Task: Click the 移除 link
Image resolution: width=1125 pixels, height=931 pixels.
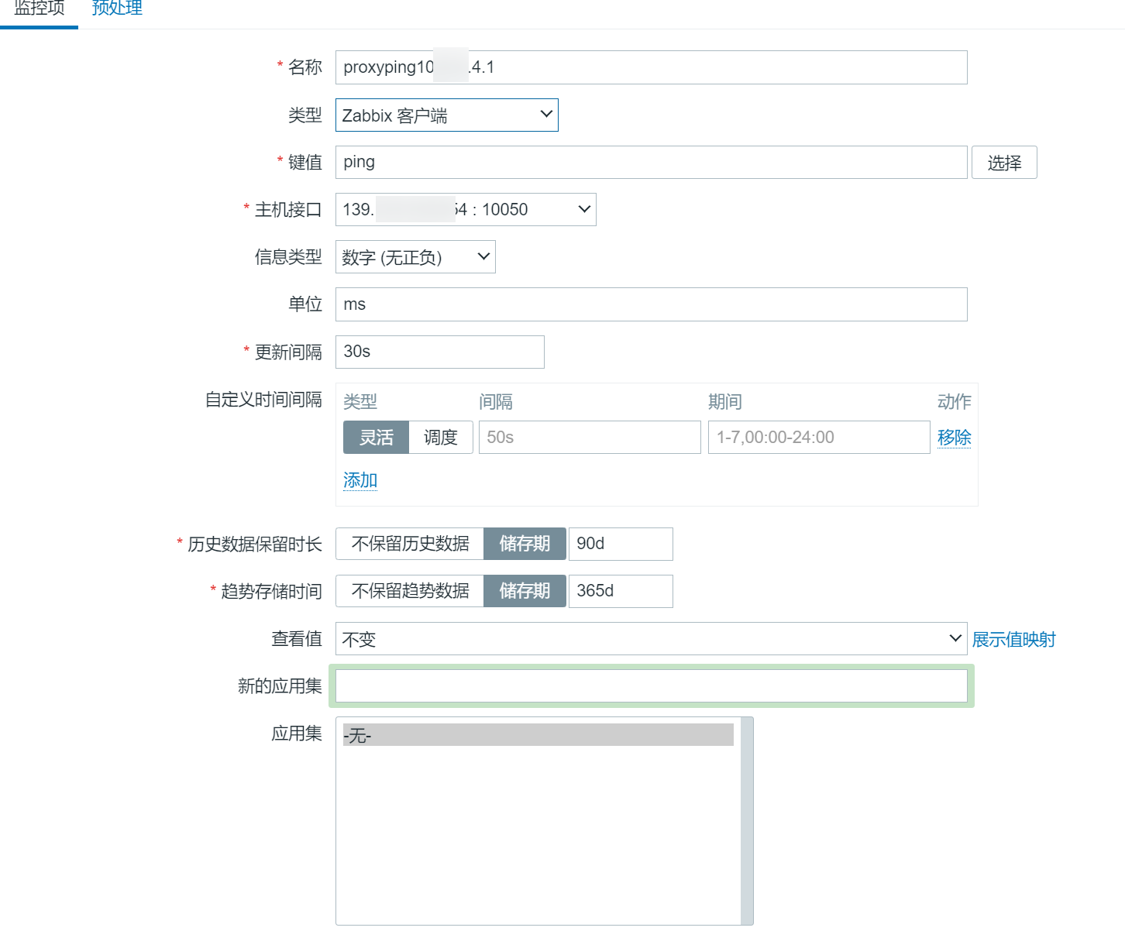Action: coord(954,438)
